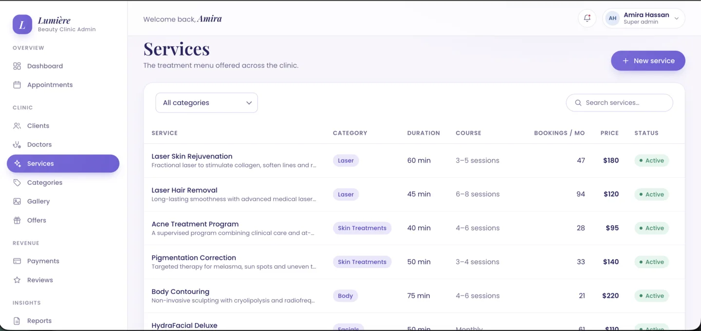The height and width of the screenshot is (331, 701).
Task: Open the Clients section
Action: (x=63, y=126)
